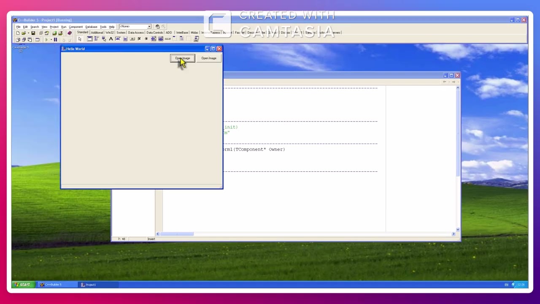Select the MainMenu component icon

(96, 39)
